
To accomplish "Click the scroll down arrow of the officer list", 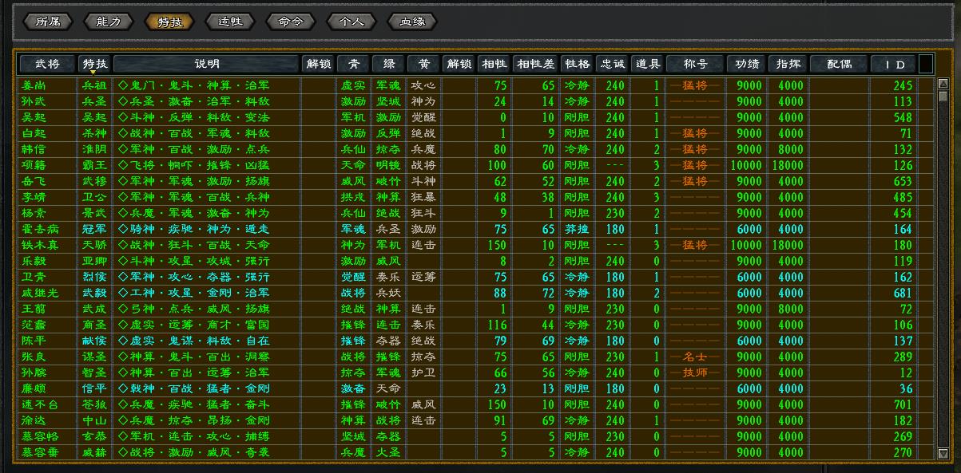I will coord(943,454).
